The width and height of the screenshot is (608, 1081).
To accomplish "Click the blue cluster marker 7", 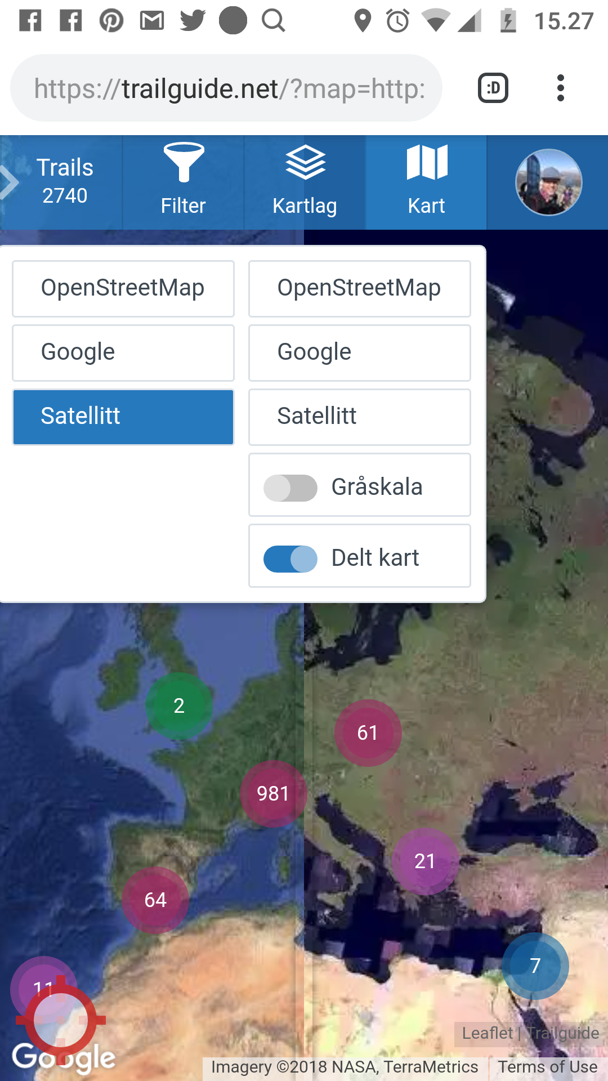I will (535, 966).
